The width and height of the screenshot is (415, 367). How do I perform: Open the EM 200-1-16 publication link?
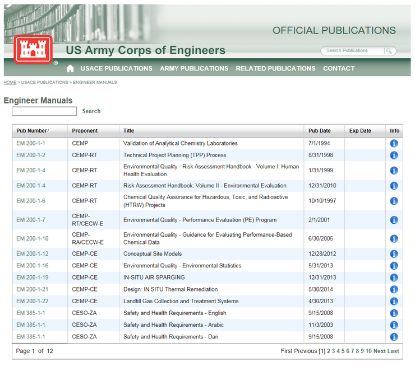(x=32, y=266)
